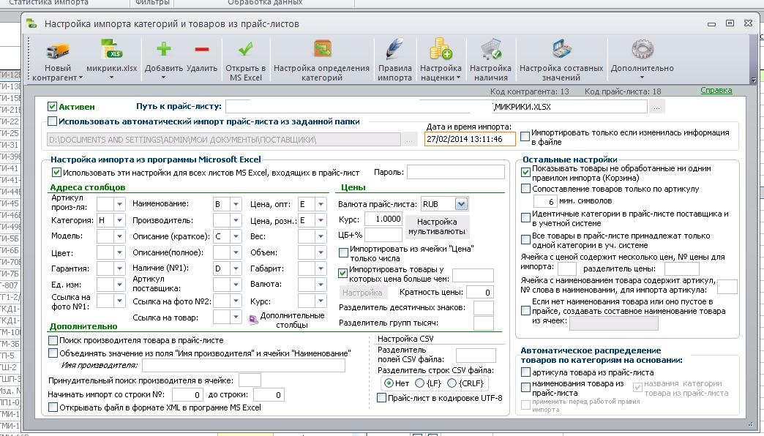Open Настройка определения категорий icon
764x436 pixels.
(321, 50)
